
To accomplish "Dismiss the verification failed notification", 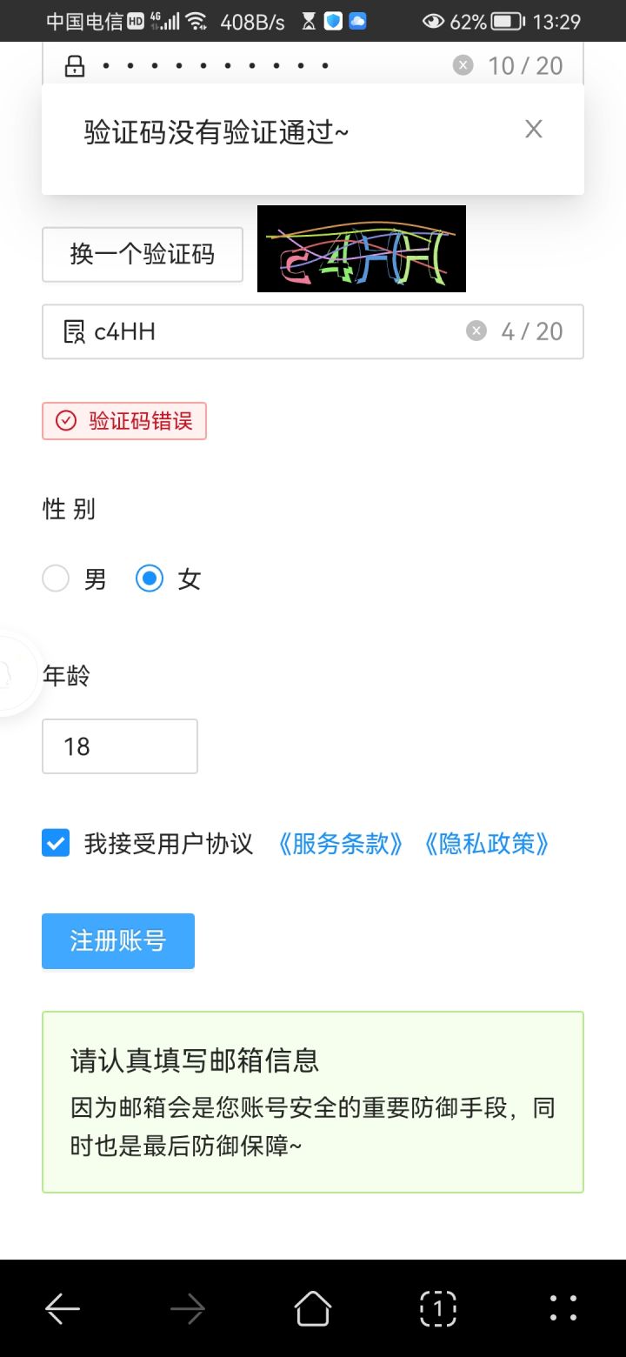I will point(533,130).
